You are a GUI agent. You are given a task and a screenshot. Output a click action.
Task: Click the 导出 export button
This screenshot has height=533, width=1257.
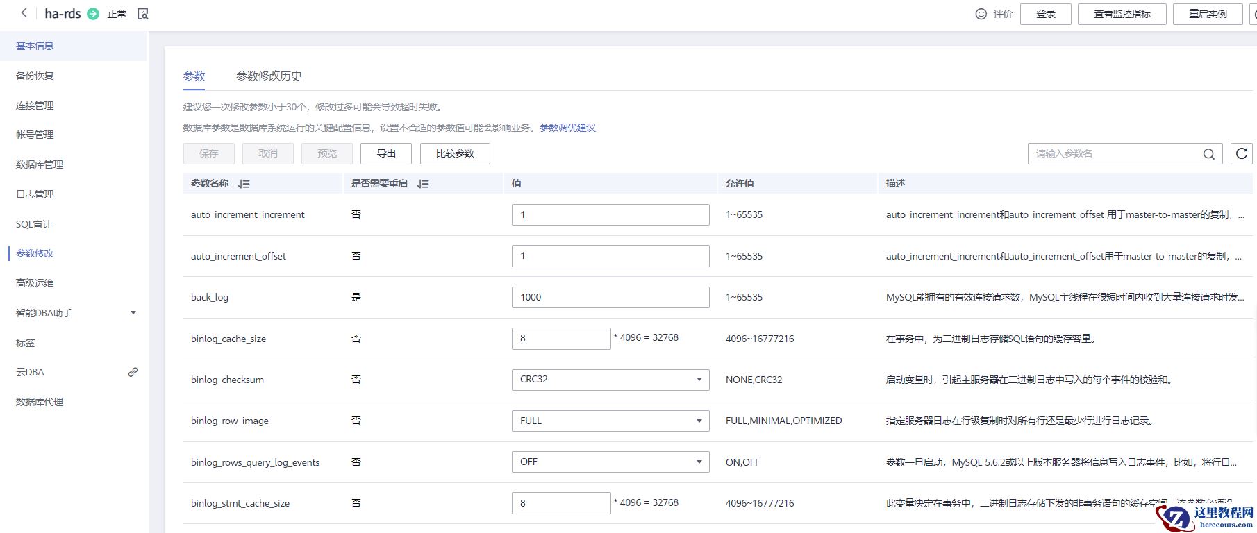[385, 153]
